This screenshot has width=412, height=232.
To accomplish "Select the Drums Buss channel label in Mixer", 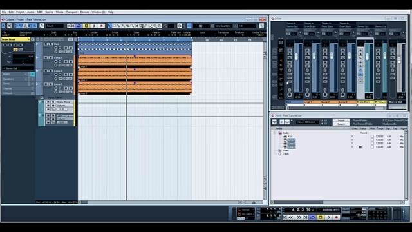I will point(365,102).
